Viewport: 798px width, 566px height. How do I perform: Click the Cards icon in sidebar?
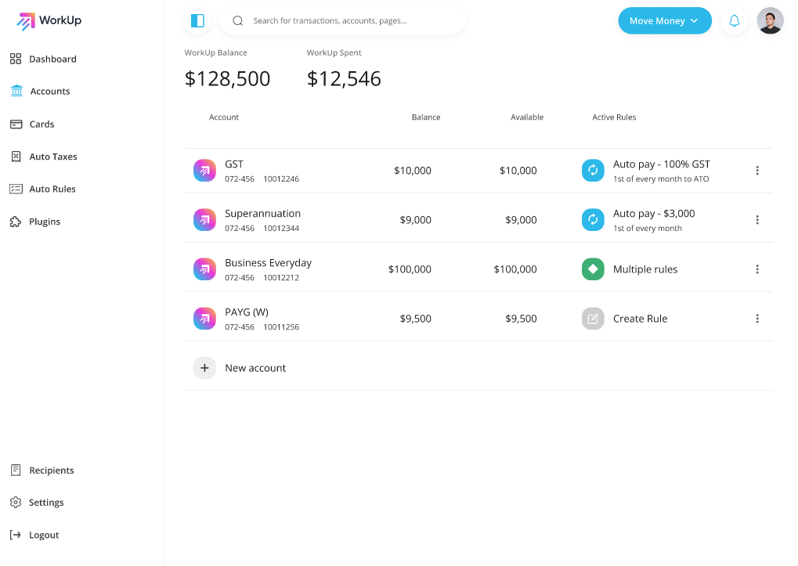pyautogui.click(x=16, y=124)
